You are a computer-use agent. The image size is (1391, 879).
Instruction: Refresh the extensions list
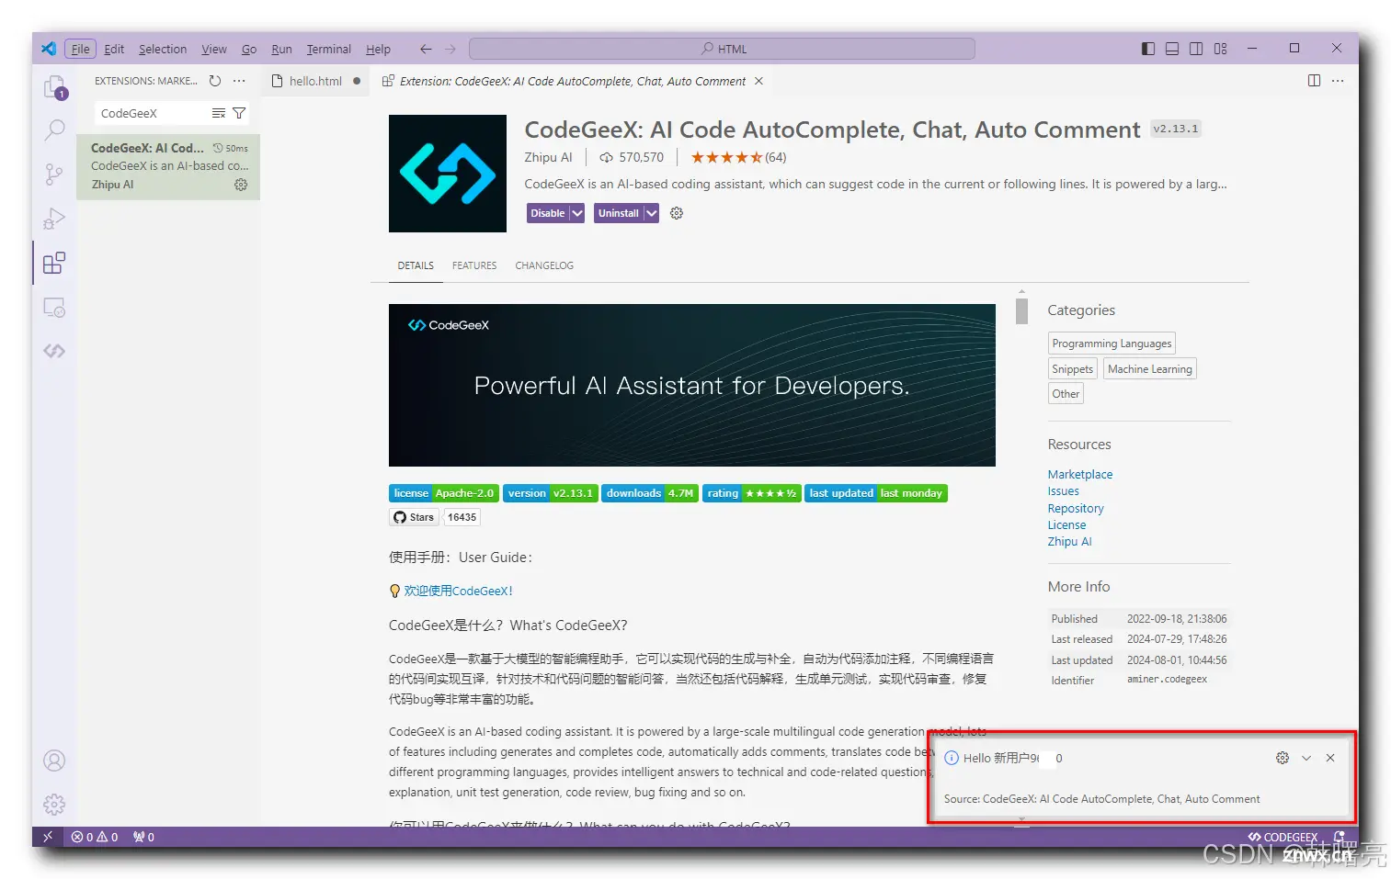tap(215, 81)
